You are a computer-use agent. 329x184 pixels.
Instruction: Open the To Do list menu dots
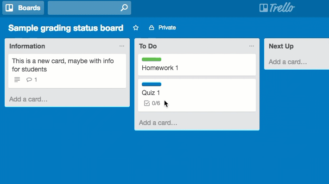coord(252,46)
